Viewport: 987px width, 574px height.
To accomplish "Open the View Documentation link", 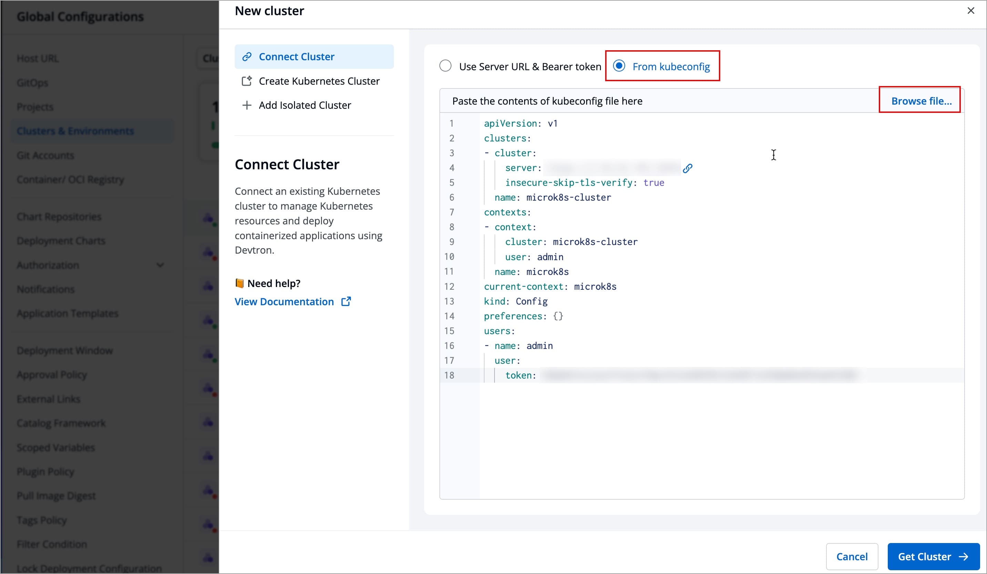I will 284,301.
